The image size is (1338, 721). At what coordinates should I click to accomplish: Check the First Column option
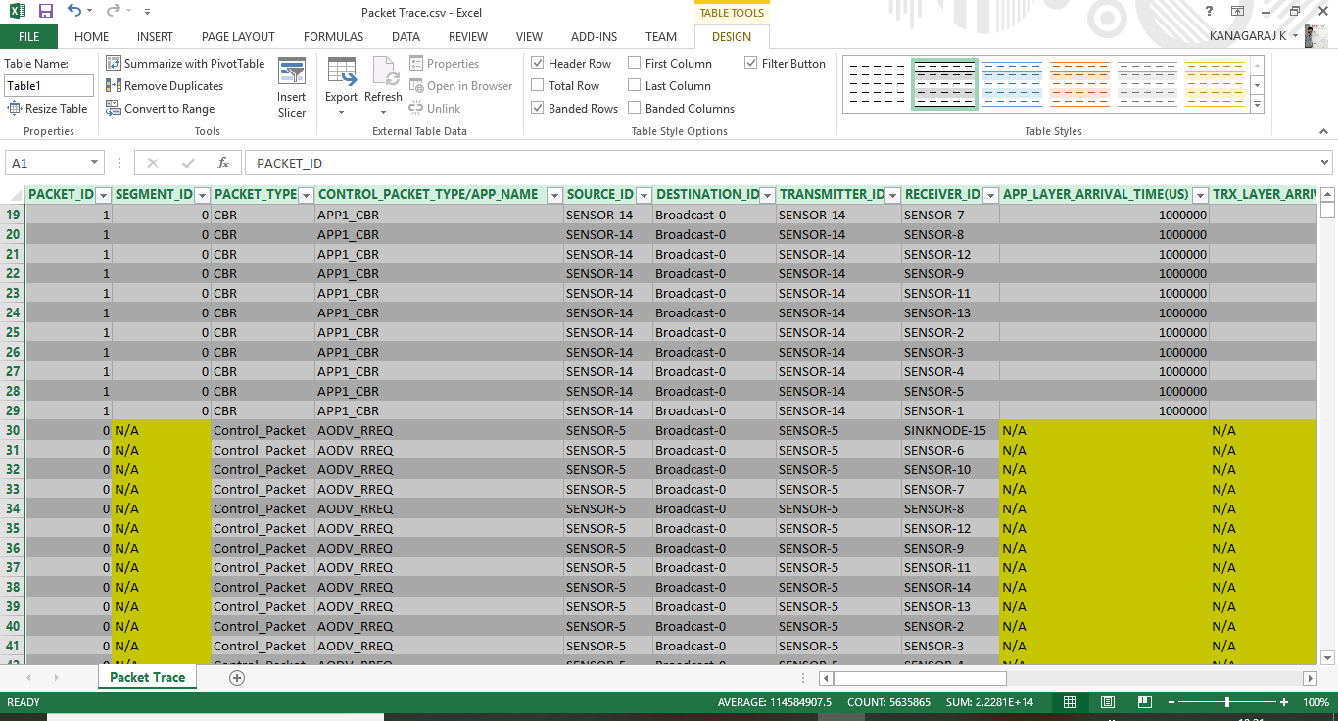637,63
